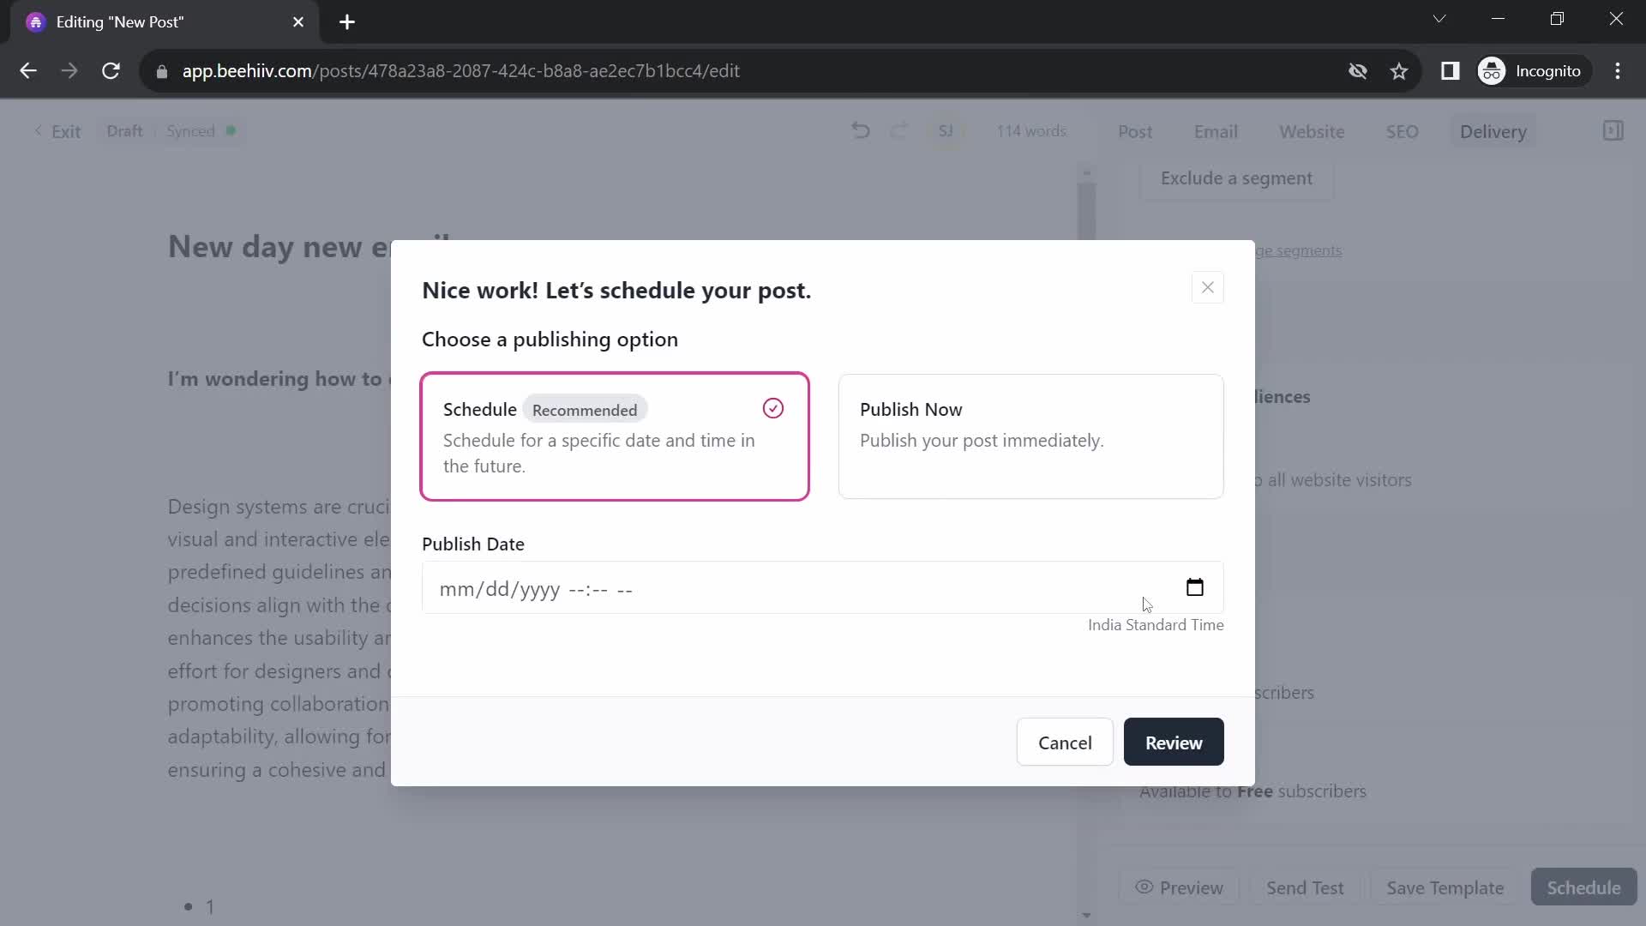
Task: Close the scheduling modal dialog
Action: 1206,287
